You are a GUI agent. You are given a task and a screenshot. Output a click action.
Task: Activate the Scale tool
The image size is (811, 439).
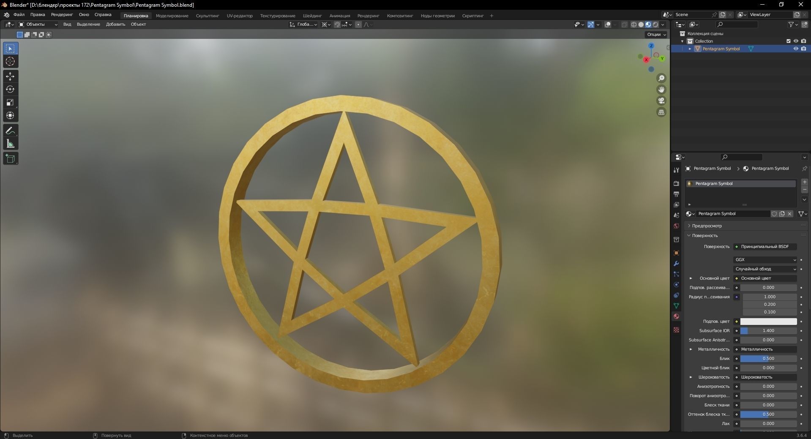pos(10,102)
